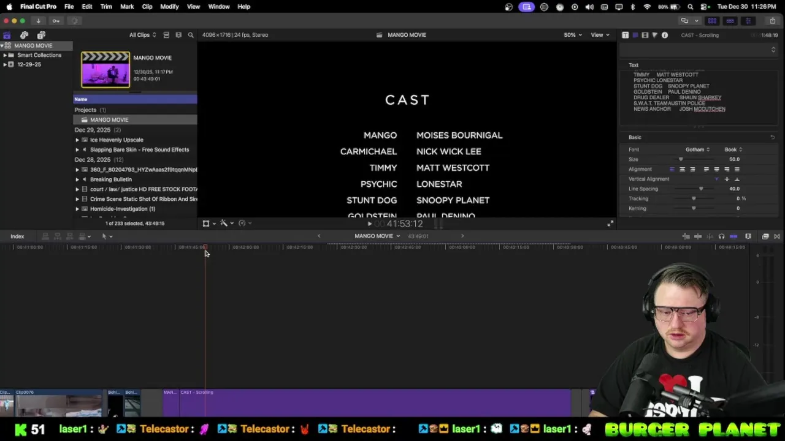Open the Generator inspector triangle icon
This screenshot has width=785, height=441.
[654, 35]
